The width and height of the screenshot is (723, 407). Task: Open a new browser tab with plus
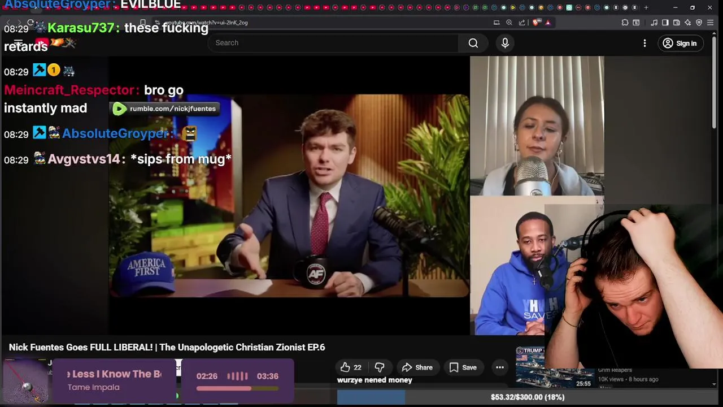click(x=646, y=7)
